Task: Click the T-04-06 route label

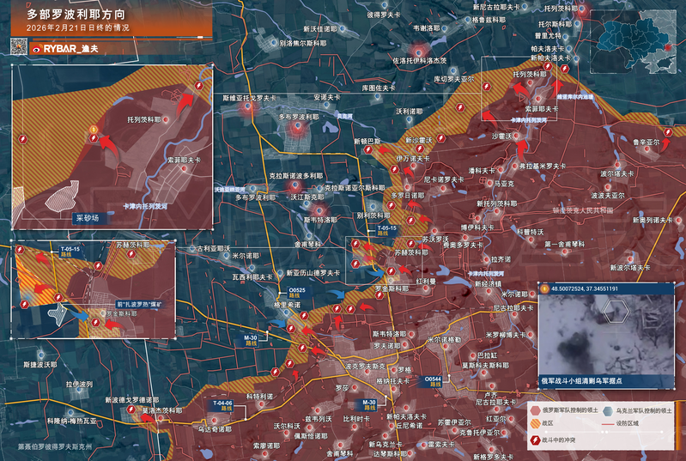Action: pyautogui.click(x=222, y=403)
